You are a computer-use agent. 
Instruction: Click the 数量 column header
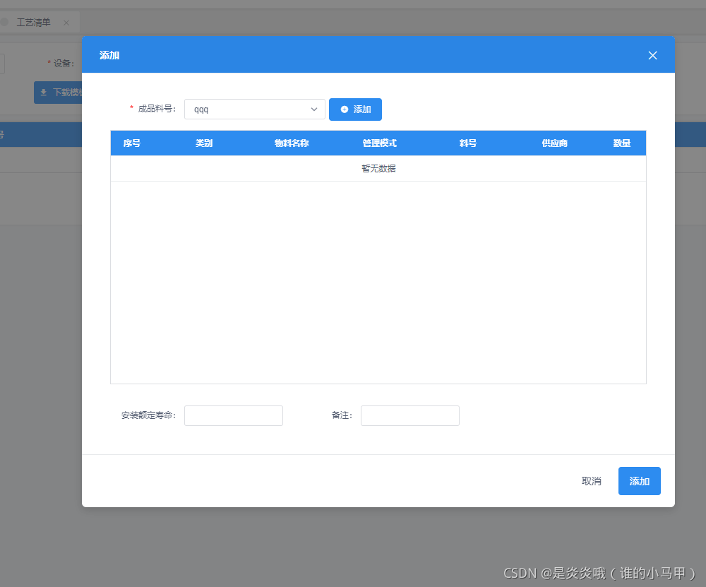point(622,143)
